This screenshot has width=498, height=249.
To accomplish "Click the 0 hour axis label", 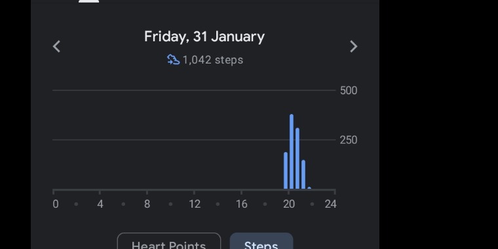I will (x=56, y=204).
